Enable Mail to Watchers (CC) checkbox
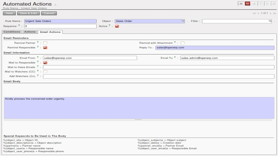The width and height of the screenshot is (278, 156). [x=45, y=72]
